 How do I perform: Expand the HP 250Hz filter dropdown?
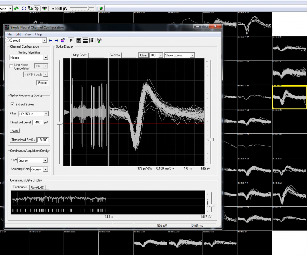(46, 114)
